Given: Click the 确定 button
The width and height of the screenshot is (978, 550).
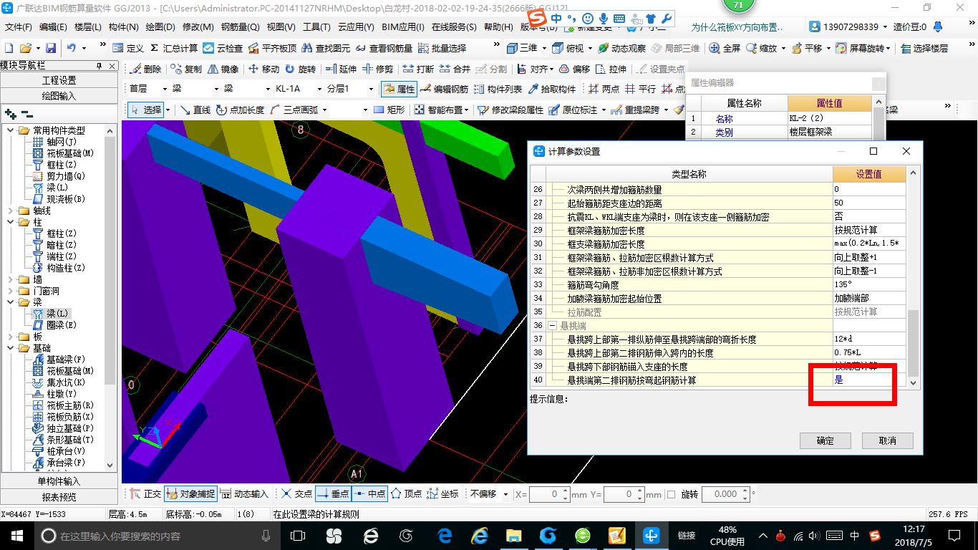Looking at the screenshot, I should [825, 440].
